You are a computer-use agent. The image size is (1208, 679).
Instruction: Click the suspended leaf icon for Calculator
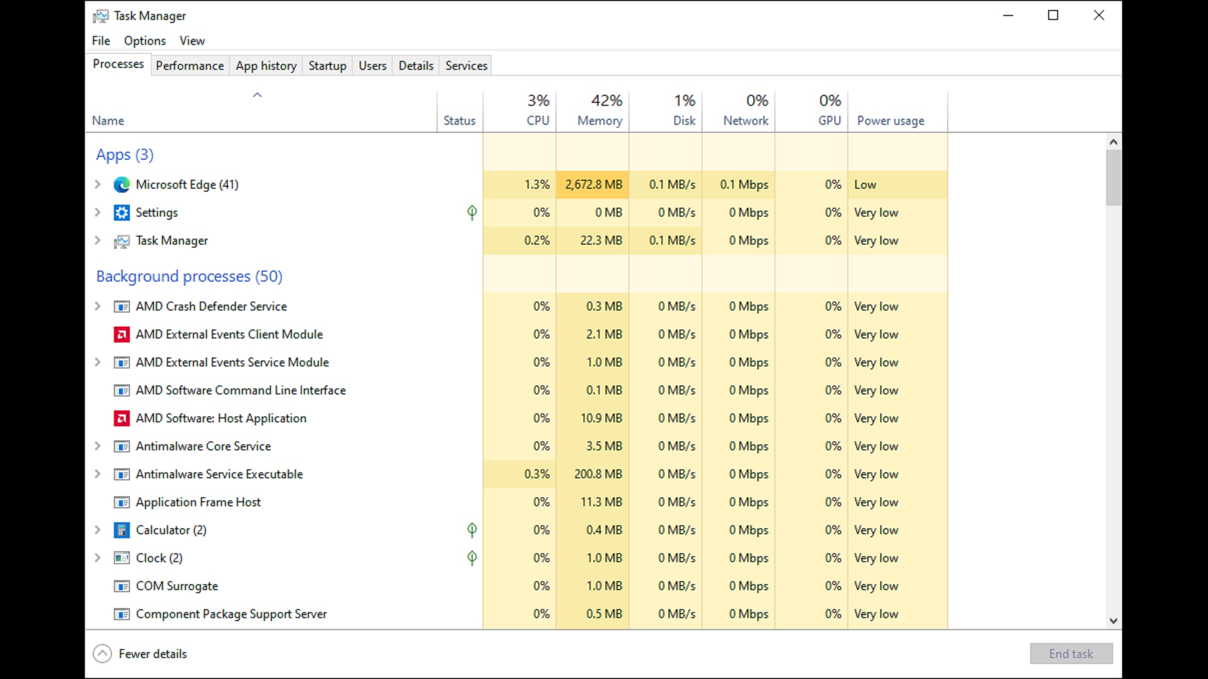coord(472,530)
